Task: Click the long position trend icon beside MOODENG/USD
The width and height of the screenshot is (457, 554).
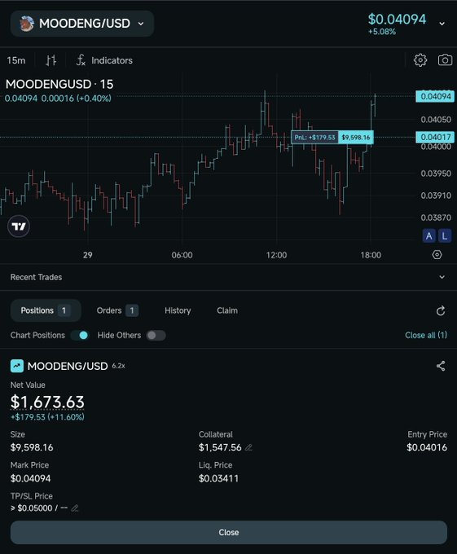Action: click(x=17, y=366)
